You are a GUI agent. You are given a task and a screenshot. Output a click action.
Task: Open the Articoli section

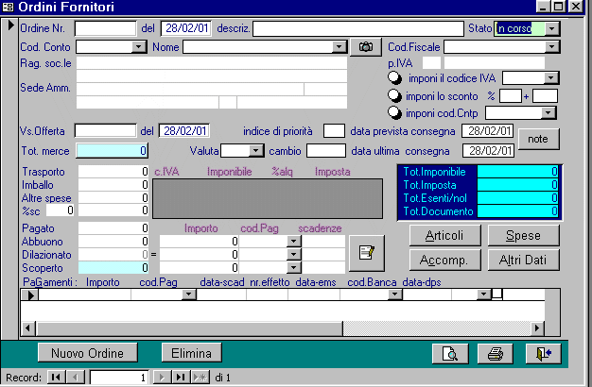(444, 236)
